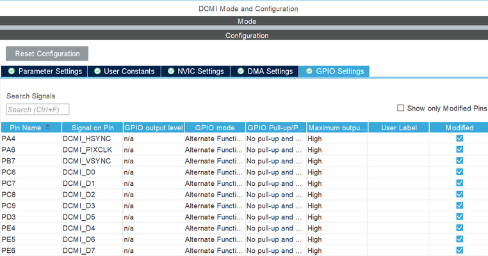
Task: Select the GPIO Settings tab
Action: pos(334,72)
